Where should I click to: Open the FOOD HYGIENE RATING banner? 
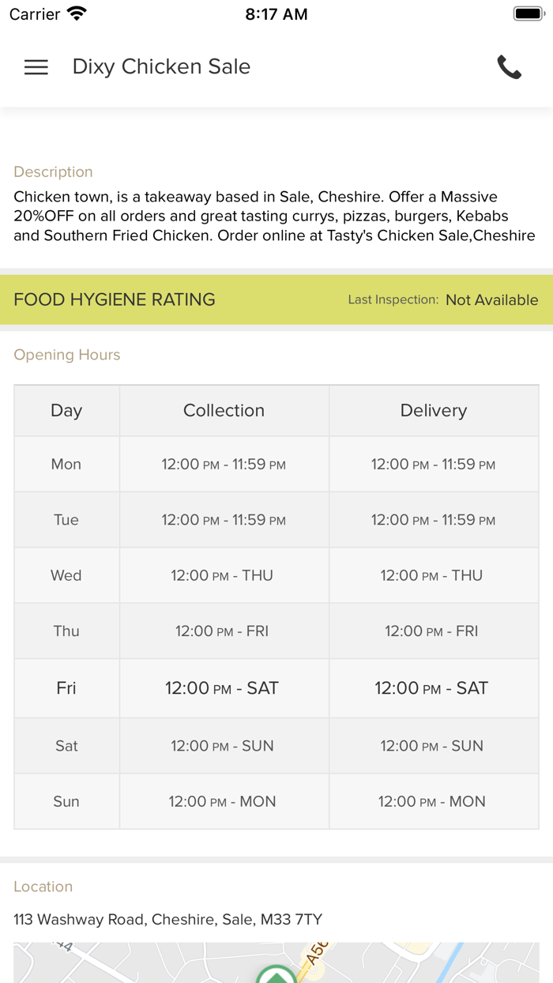pyautogui.click(x=114, y=300)
